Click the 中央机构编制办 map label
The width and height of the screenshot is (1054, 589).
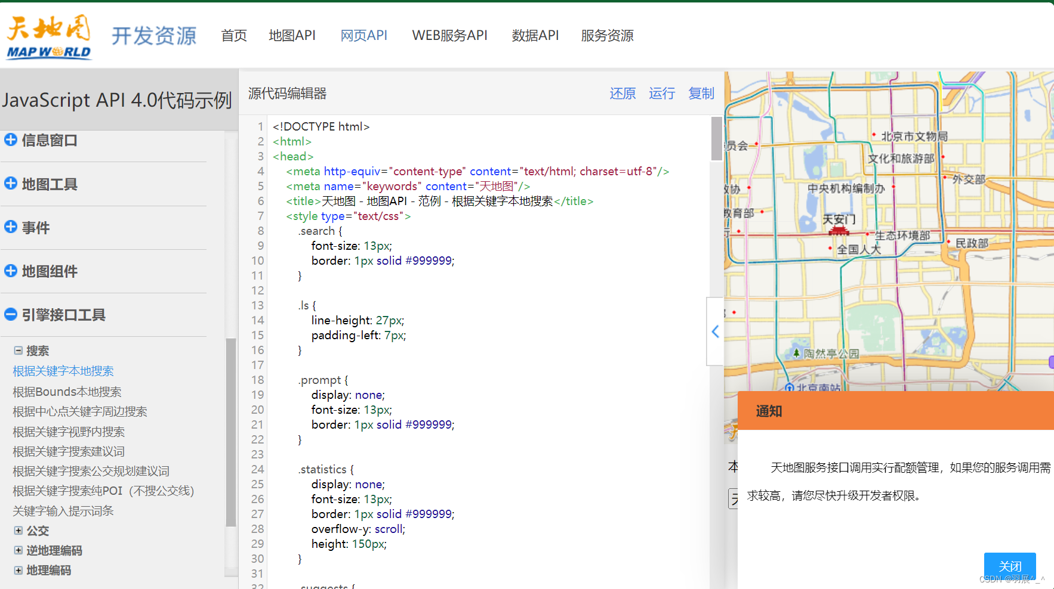click(x=846, y=188)
